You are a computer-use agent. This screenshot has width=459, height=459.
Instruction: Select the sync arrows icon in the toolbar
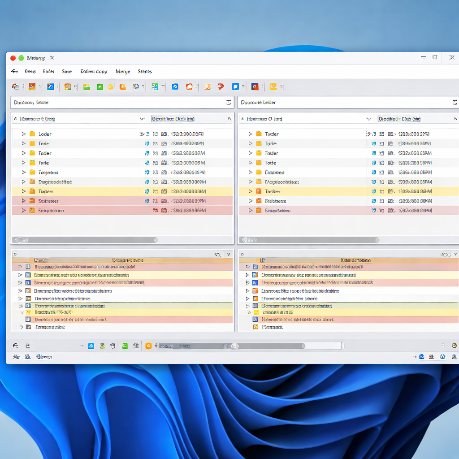(155, 87)
